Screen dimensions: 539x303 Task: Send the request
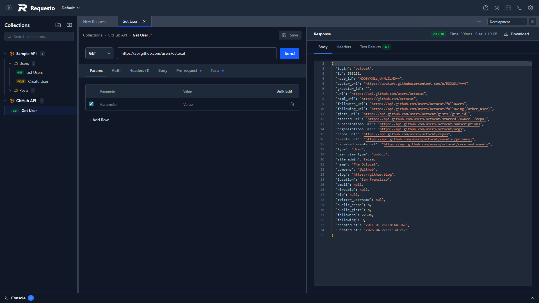[x=290, y=53]
